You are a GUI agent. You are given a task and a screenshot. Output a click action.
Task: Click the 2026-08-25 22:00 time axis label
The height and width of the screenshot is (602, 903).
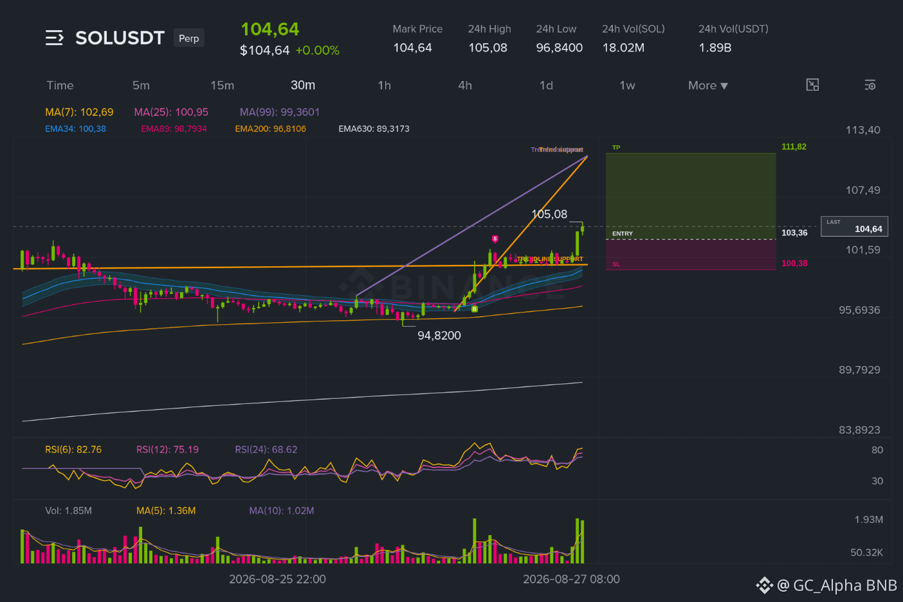277,579
